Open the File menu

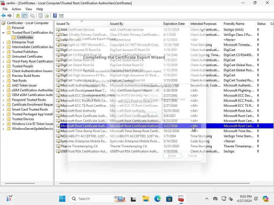5,9
